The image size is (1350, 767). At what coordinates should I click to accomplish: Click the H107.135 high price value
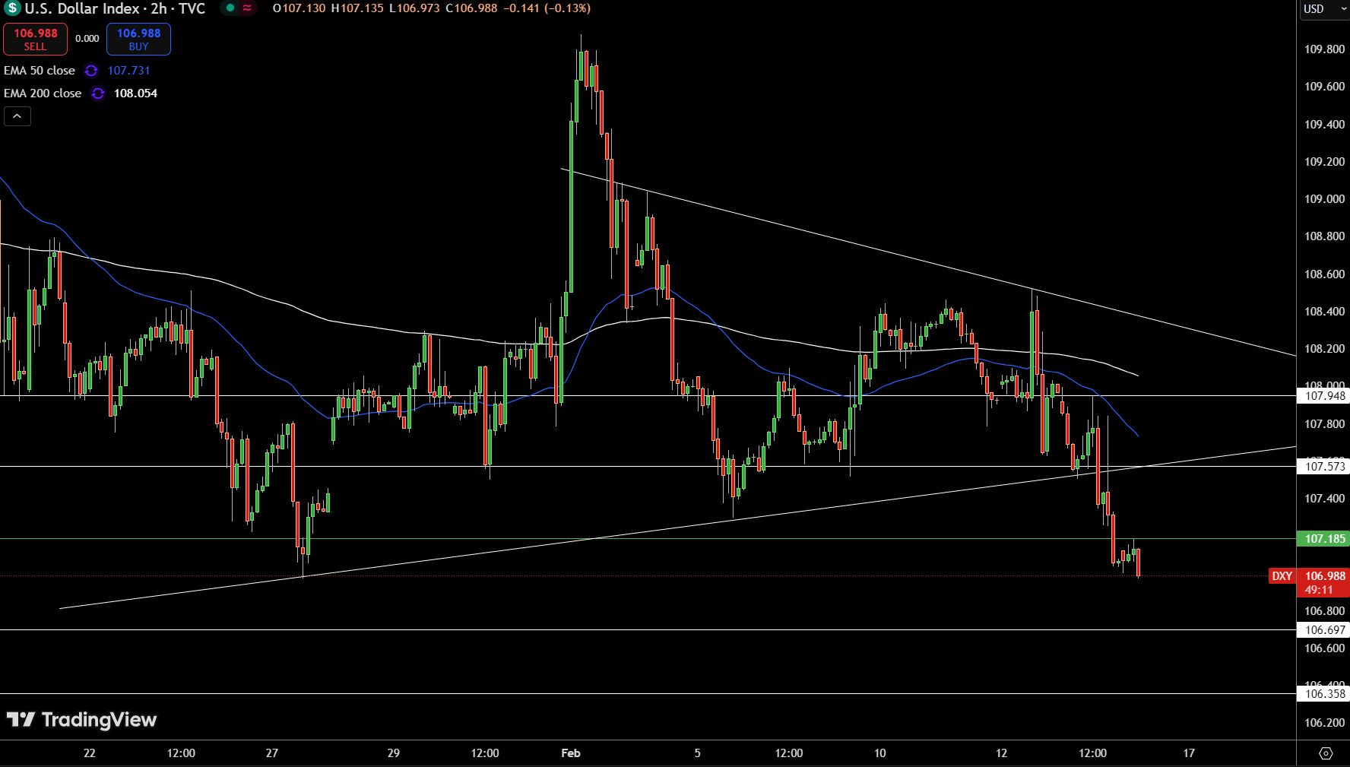[x=357, y=8]
